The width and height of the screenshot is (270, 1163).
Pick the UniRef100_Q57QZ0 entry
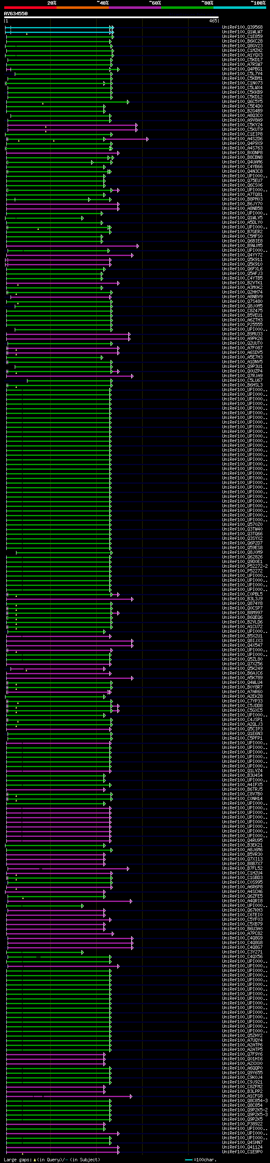242,525
